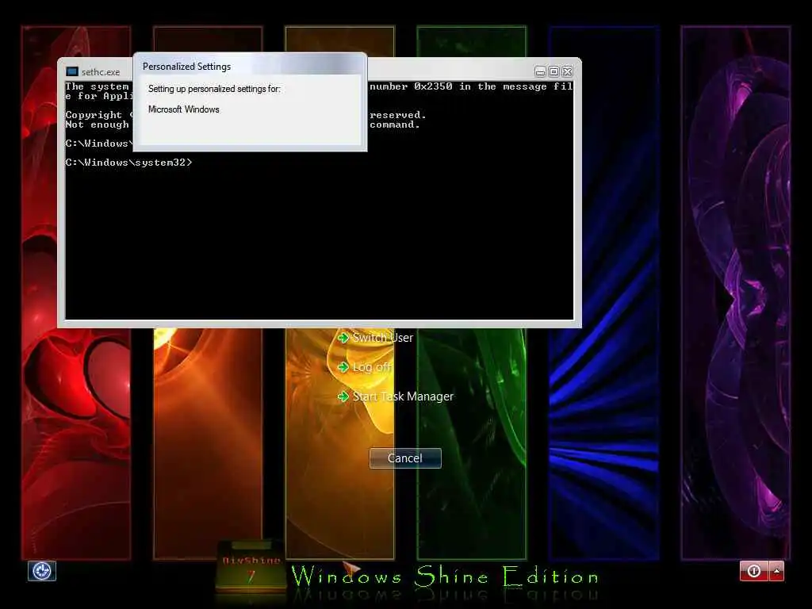Click the sethc.exe window system icon
The image size is (812, 609).
pyautogui.click(x=72, y=71)
